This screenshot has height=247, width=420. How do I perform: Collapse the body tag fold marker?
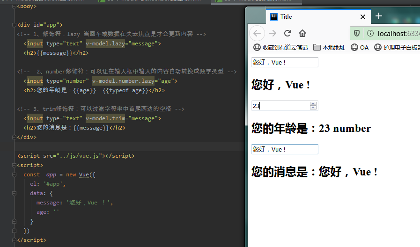pos(14,7)
